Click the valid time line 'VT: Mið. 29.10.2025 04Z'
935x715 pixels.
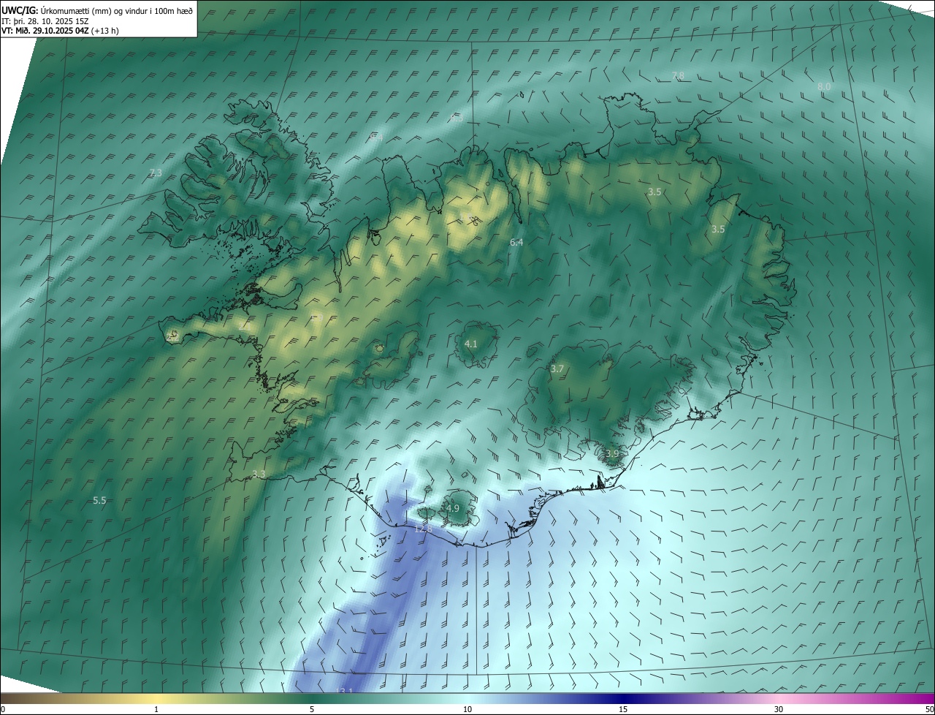pyautogui.click(x=45, y=31)
